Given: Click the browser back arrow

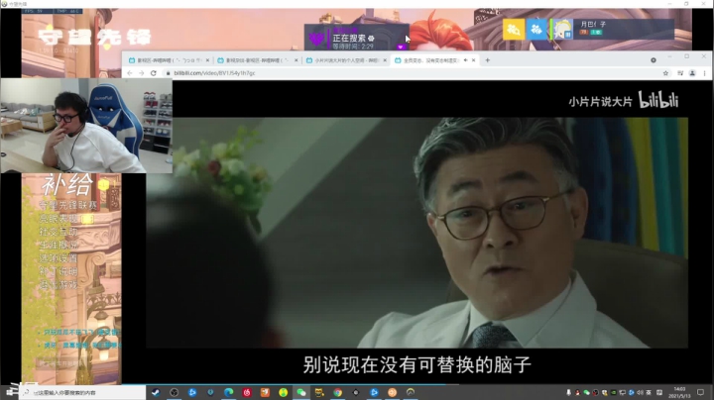Looking at the screenshot, I should [x=130, y=73].
